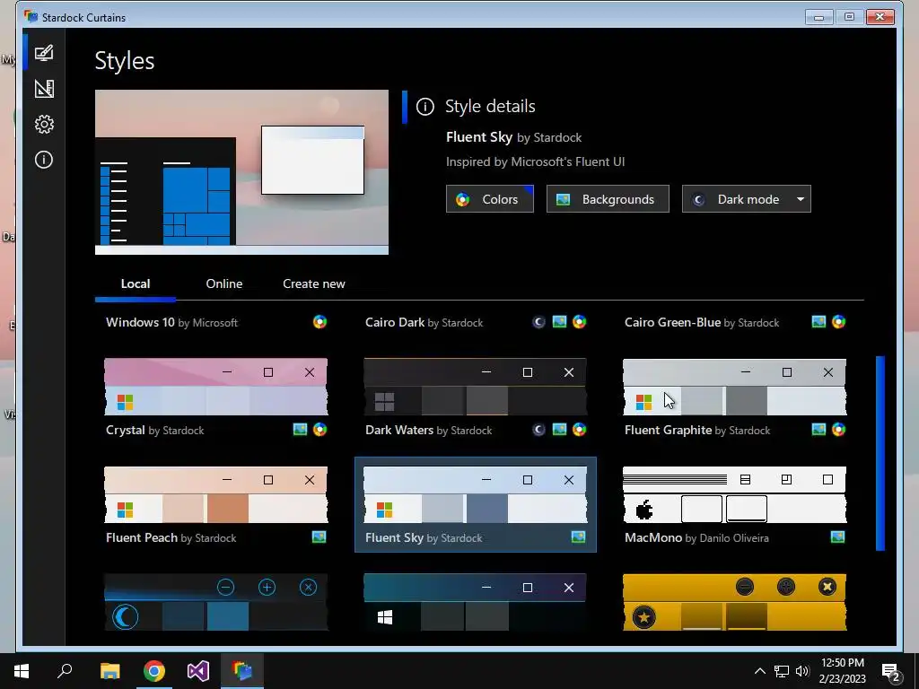Open the Styles page from the sidebar
This screenshot has height=689, width=919.
click(44, 53)
